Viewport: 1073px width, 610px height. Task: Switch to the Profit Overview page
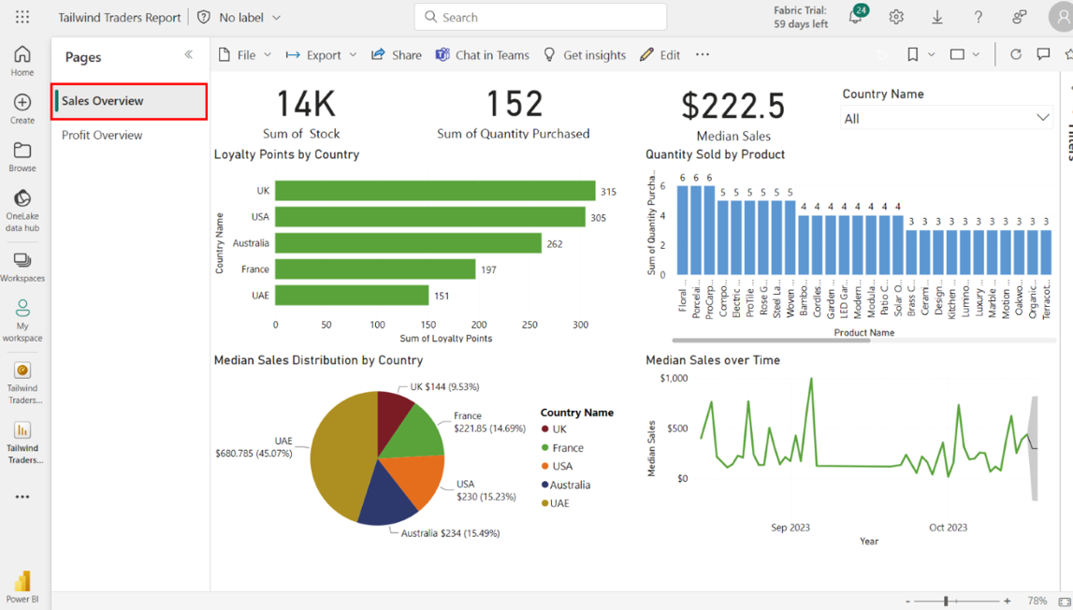pyautogui.click(x=102, y=135)
